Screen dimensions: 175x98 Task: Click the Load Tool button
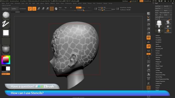click(x=159, y=6)
